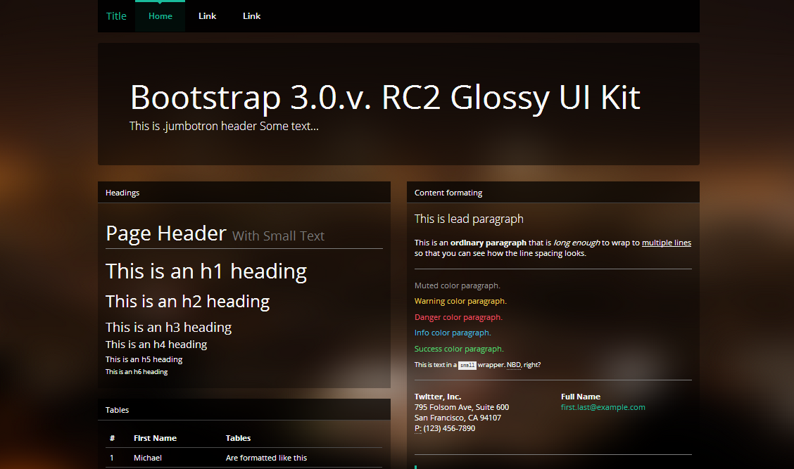Click "San Francisco, CA 94107" address line

pyautogui.click(x=458, y=418)
